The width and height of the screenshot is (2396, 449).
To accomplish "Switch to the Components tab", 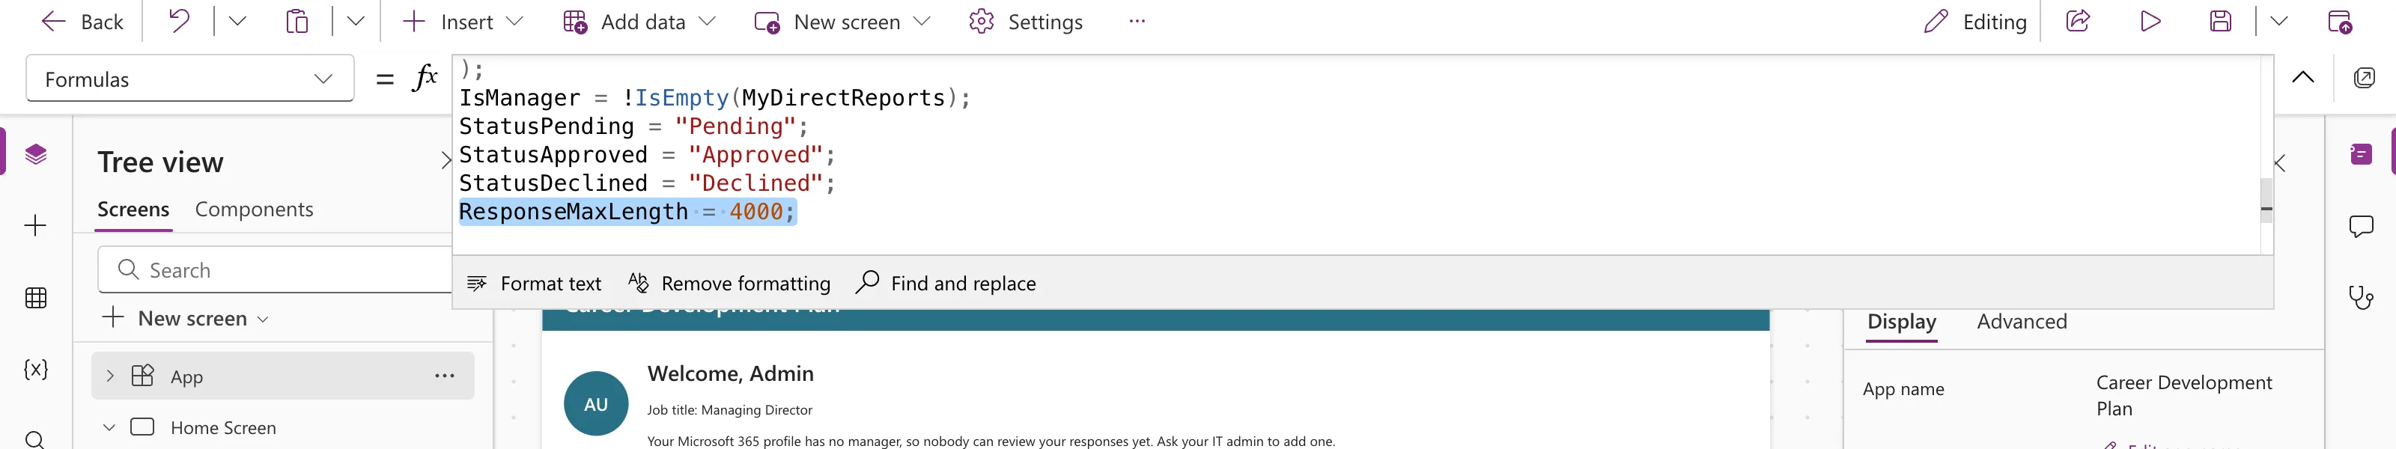I will tap(254, 210).
